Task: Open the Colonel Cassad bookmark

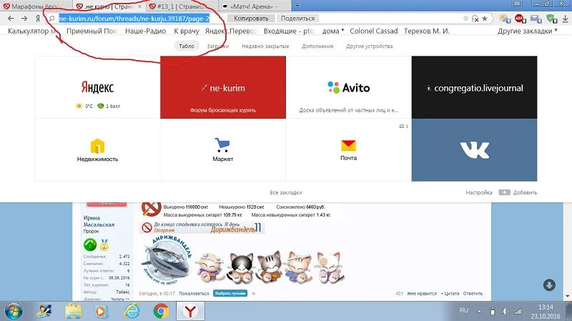Action: point(373,31)
